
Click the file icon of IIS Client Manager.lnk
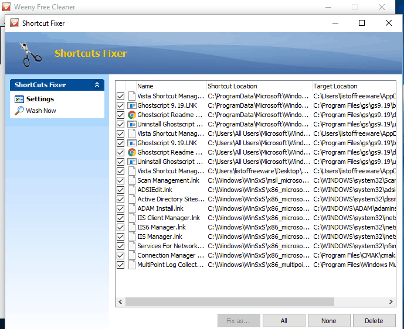132,218
